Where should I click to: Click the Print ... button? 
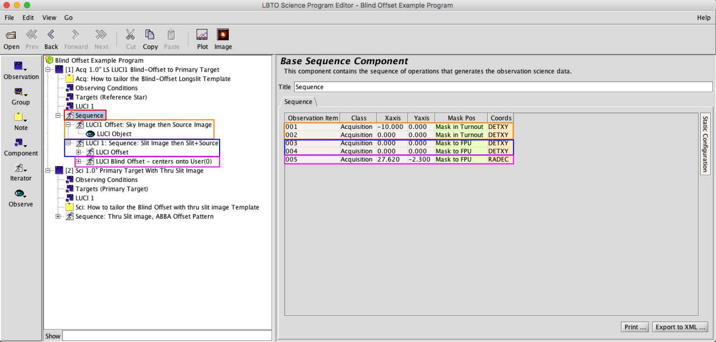(635, 327)
